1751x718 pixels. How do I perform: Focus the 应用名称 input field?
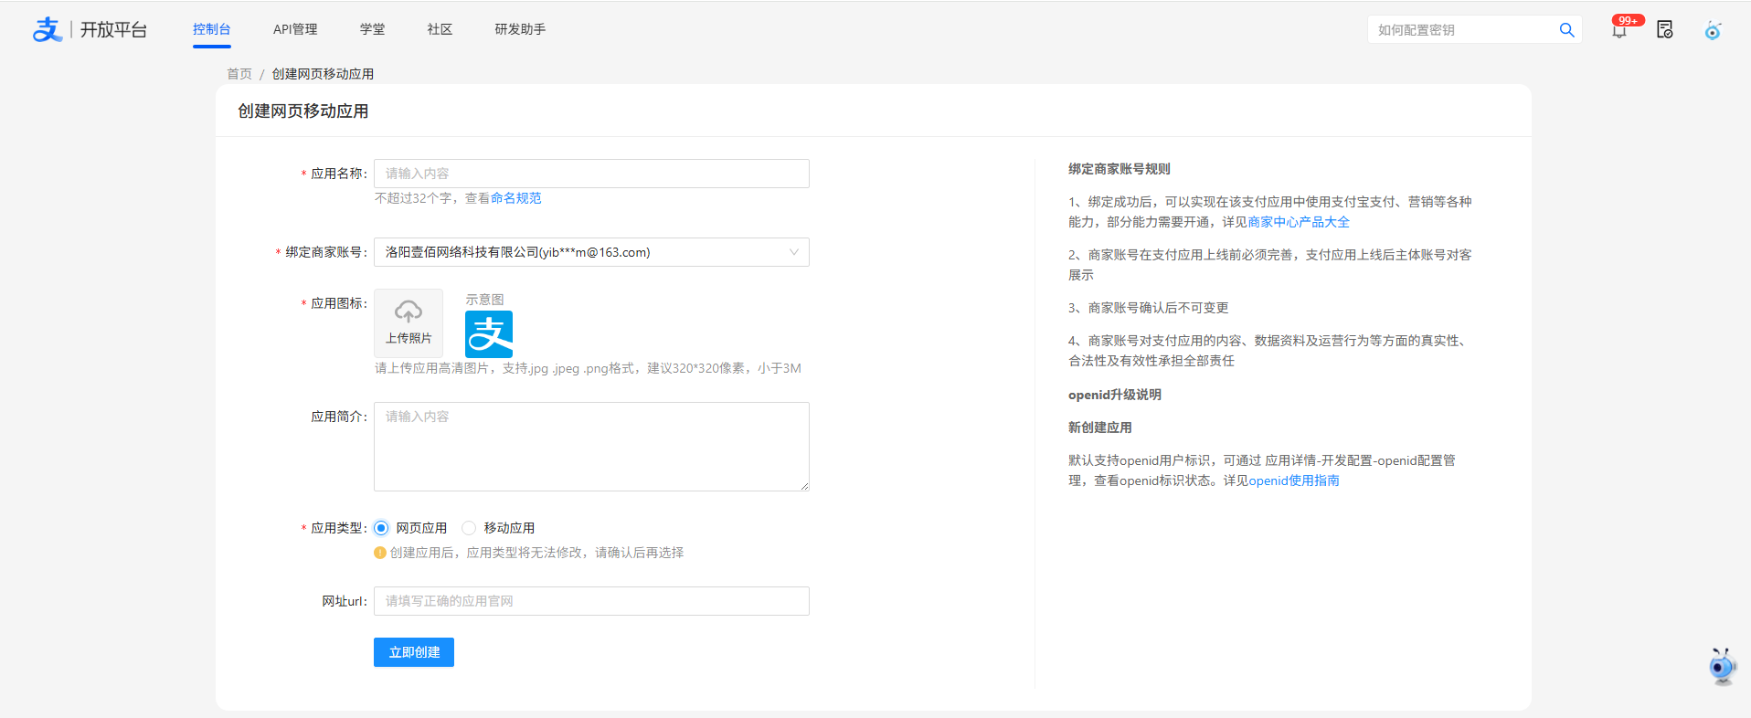click(x=591, y=174)
